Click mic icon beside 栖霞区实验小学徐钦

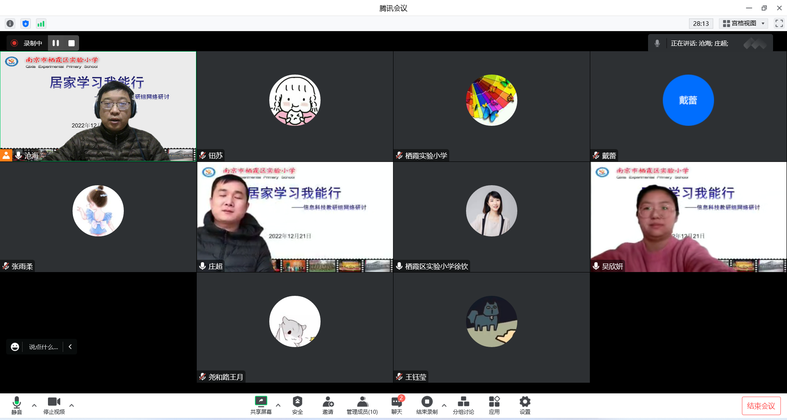coord(399,266)
